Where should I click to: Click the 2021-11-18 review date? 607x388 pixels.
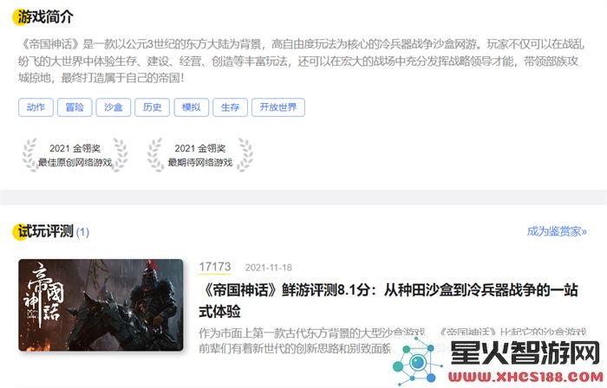point(268,268)
